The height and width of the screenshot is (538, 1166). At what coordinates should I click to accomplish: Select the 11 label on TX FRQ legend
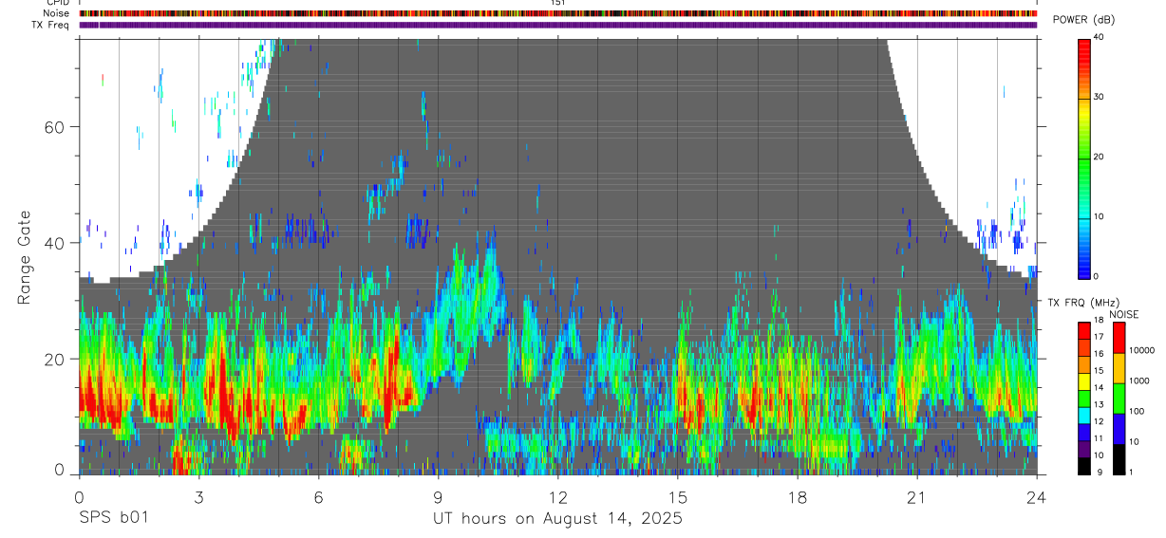click(1098, 438)
